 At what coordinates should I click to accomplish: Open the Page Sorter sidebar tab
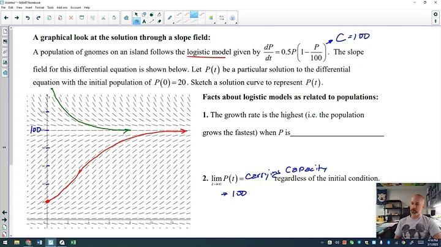(5, 31)
